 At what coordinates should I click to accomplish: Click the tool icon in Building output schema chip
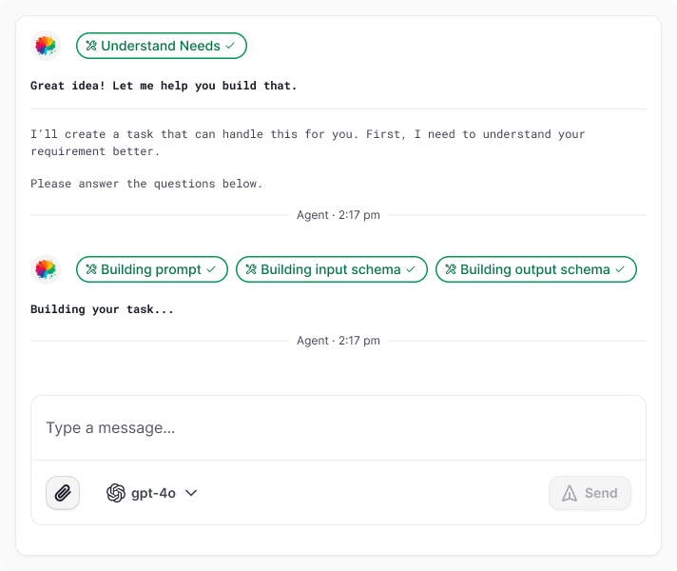(x=451, y=269)
